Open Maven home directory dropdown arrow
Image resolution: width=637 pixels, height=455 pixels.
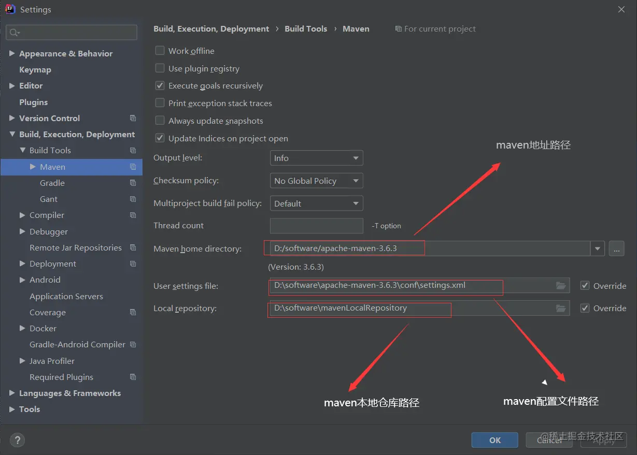pyautogui.click(x=598, y=248)
